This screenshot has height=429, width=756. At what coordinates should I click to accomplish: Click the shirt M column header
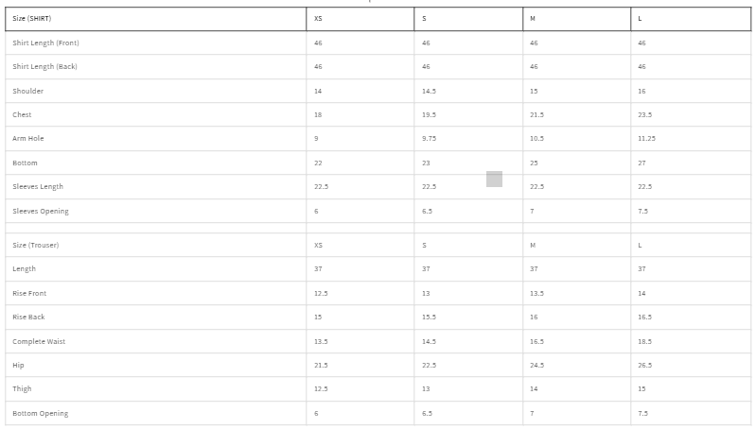point(577,19)
